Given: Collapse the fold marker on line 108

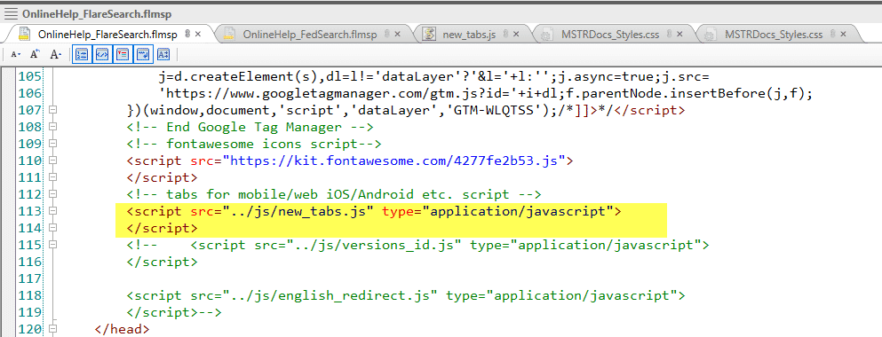Looking at the screenshot, I should (x=53, y=127).
